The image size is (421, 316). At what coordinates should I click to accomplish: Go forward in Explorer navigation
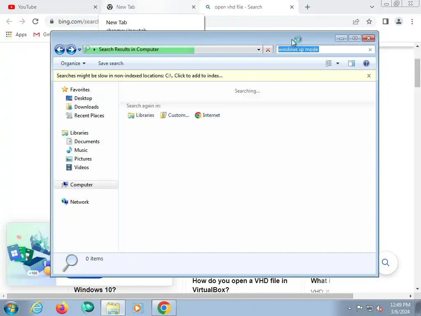click(x=71, y=49)
